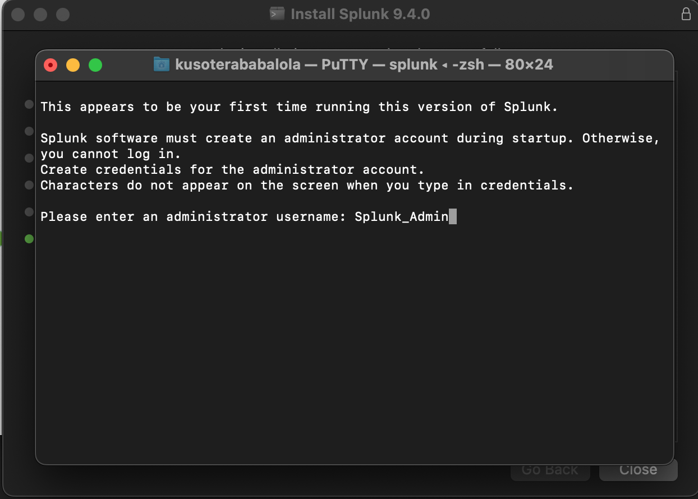The image size is (698, 499).
Task: Zoom the terminal using the green button
Action: click(95, 65)
